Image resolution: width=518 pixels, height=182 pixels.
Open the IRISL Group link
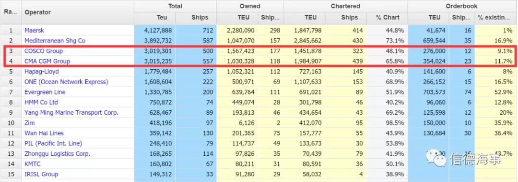[x=41, y=174]
